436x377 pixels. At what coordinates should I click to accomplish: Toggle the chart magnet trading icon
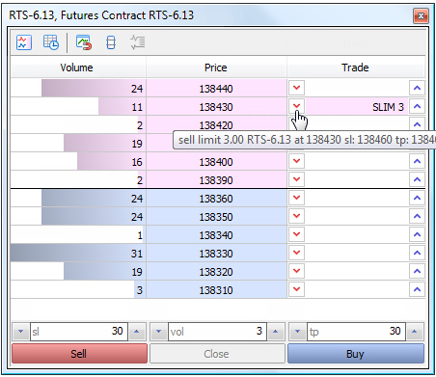pos(84,42)
